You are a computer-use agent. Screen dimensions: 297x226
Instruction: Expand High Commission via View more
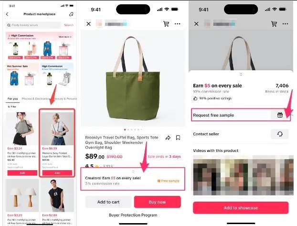point(65,37)
